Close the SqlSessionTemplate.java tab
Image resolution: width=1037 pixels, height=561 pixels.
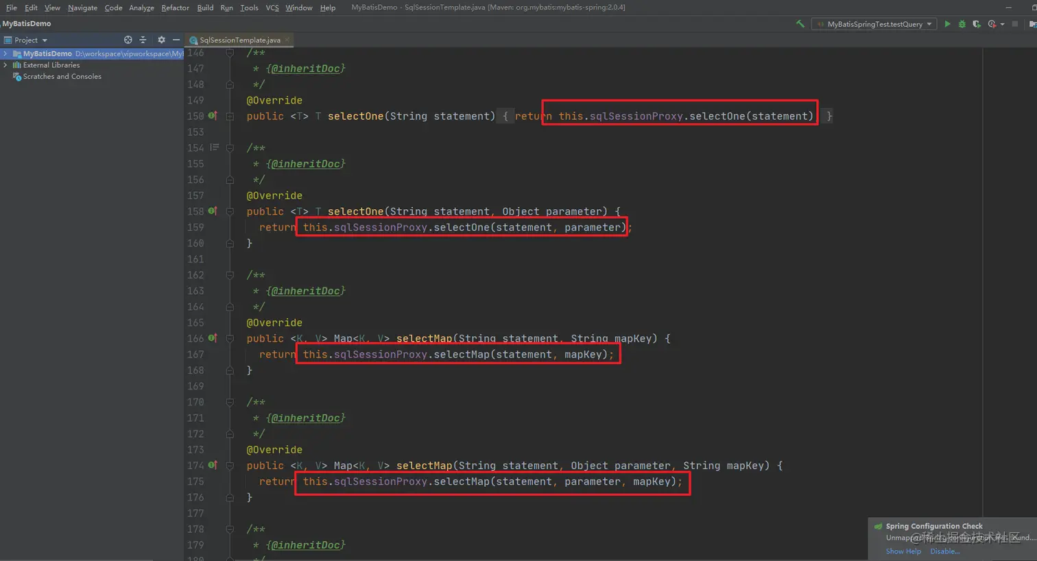pyautogui.click(x=287, y=40)
